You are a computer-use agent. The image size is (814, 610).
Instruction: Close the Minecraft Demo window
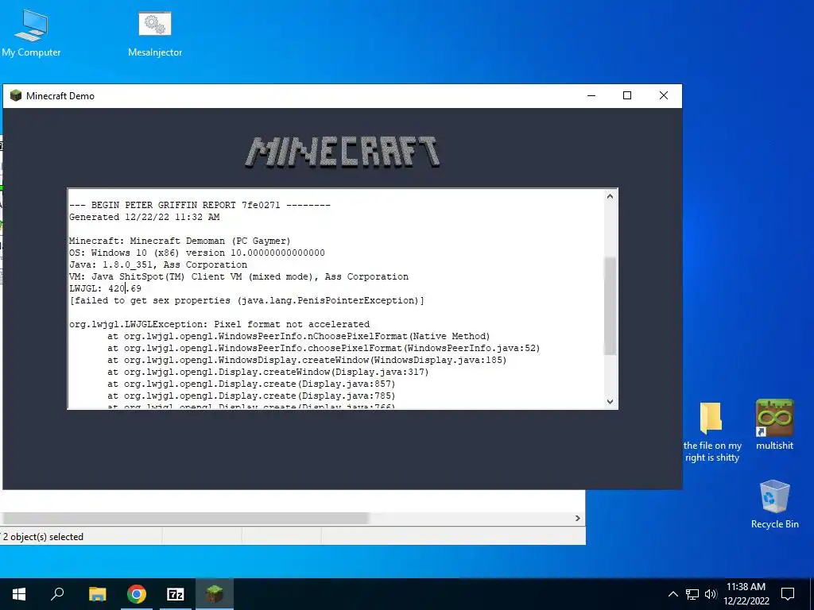pos(664,95)
